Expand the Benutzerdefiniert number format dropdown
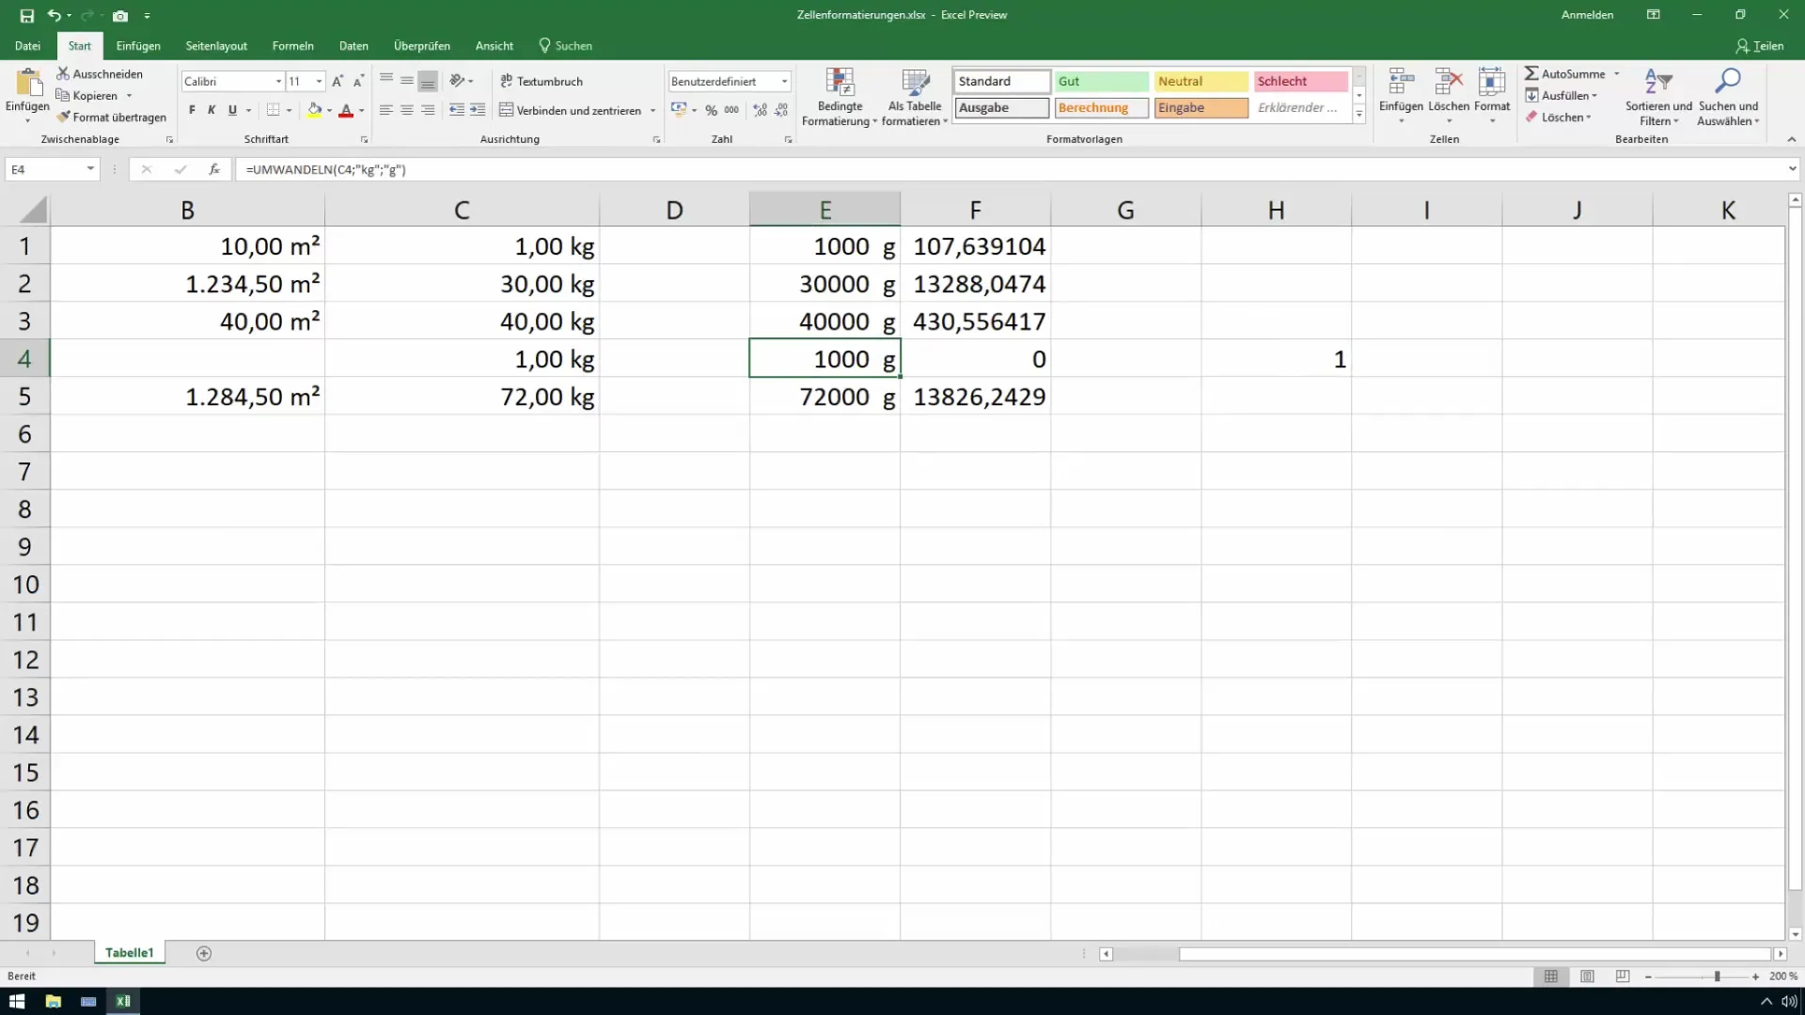This screenshot has width=1805, height=1015. [x=784, y=82]
